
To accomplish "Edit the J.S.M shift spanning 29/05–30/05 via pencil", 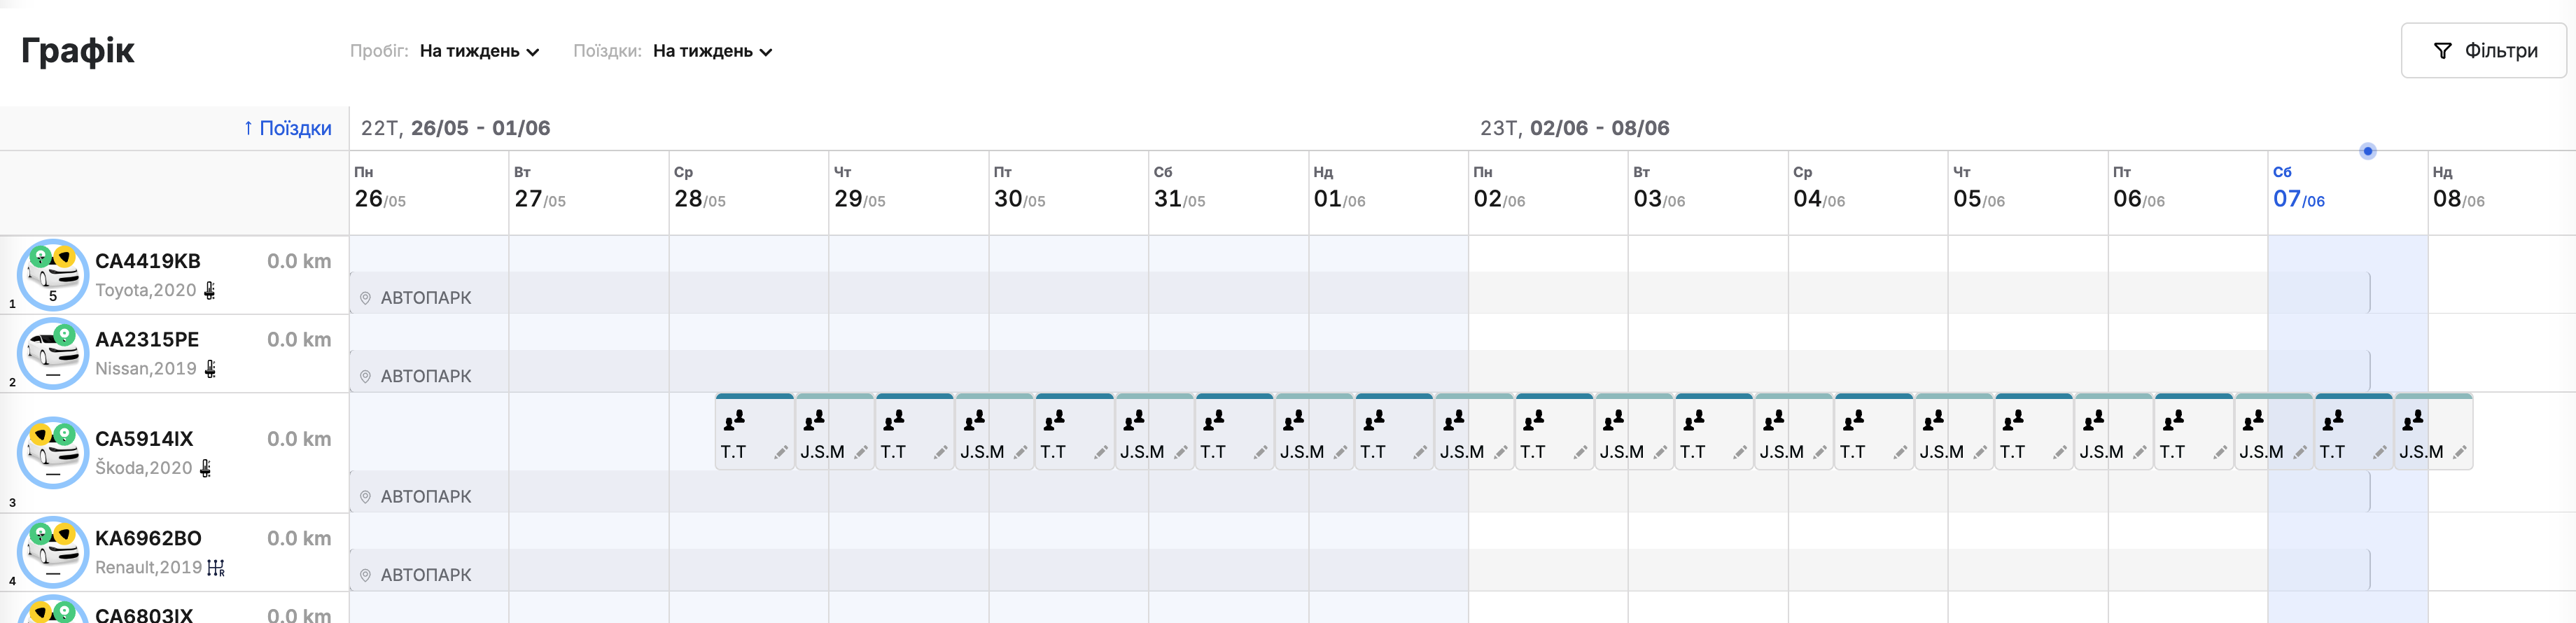I will pos(1021,453).
